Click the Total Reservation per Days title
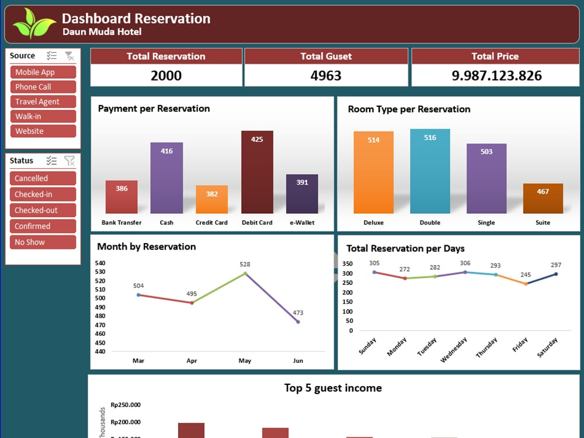The width and height of the screenshot is (584, 438). tap(406, 248)
